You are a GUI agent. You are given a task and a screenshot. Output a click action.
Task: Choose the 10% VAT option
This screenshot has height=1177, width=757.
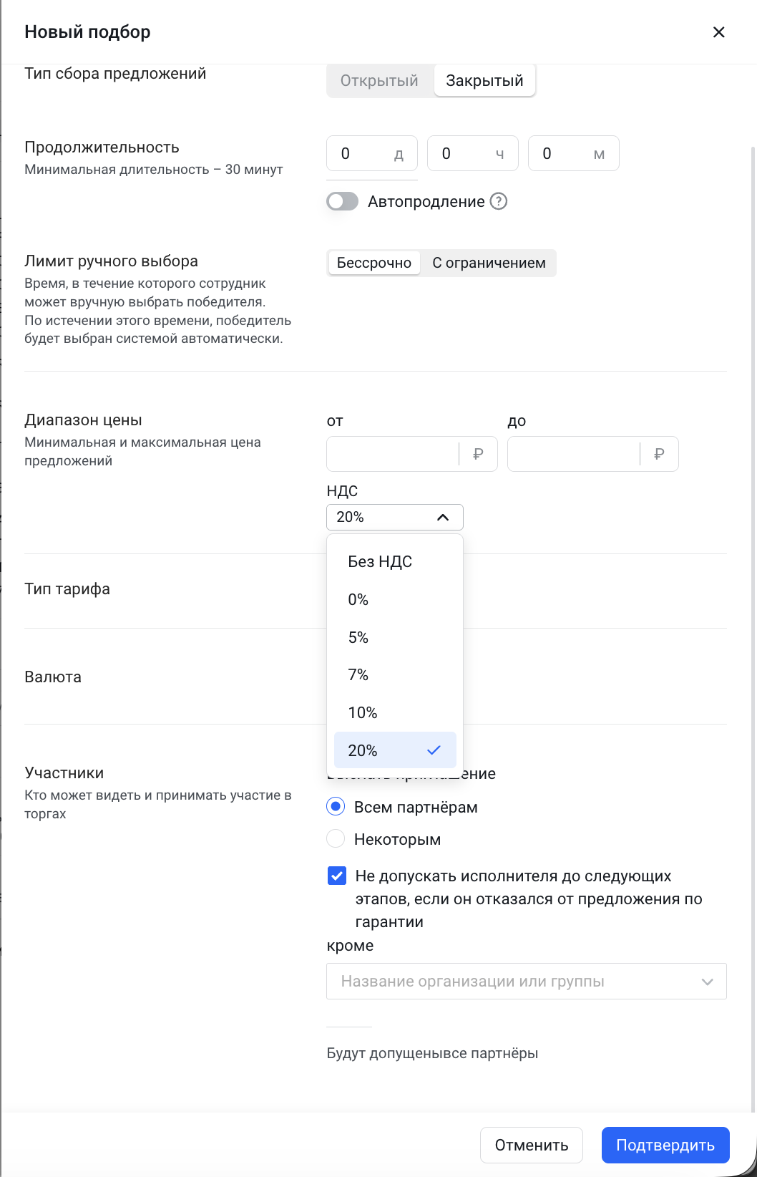(363, 713)
